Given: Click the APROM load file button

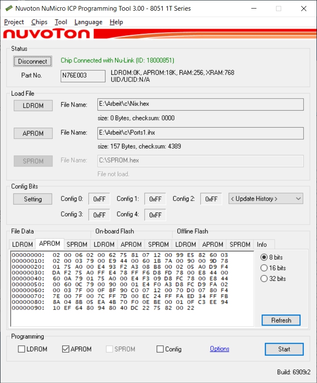Looking at the screenshot, I should tap(33, 133).
